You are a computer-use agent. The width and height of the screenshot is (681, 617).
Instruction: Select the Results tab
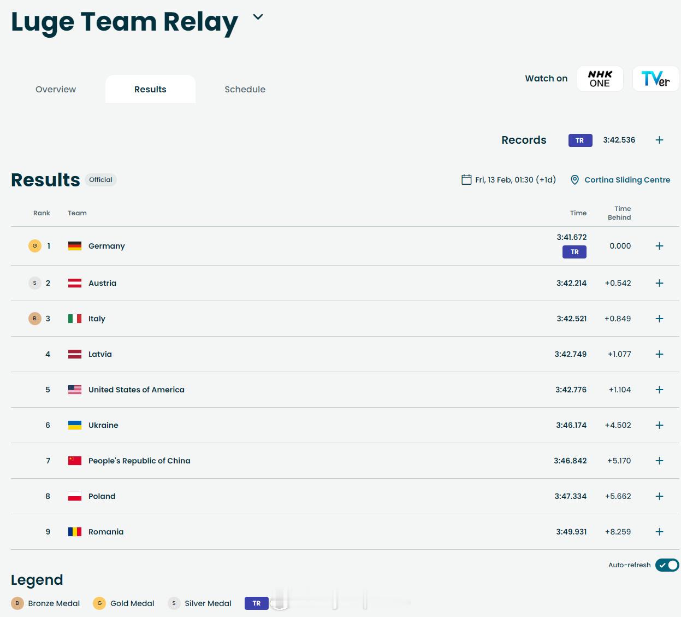click(150, 89)
